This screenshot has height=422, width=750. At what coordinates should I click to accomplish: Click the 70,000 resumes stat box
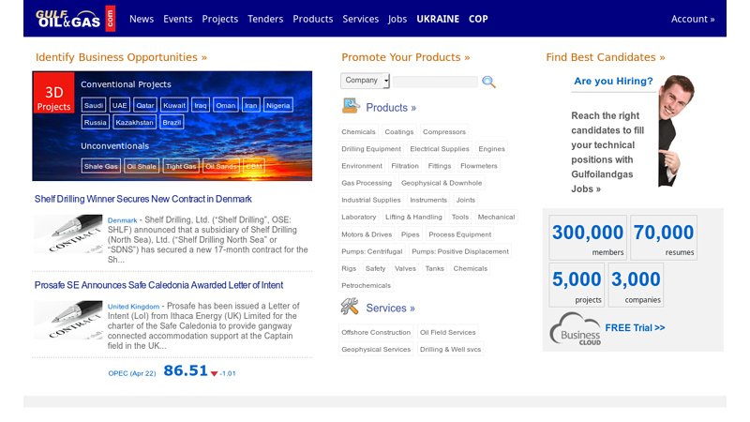(x=664, y=237)
